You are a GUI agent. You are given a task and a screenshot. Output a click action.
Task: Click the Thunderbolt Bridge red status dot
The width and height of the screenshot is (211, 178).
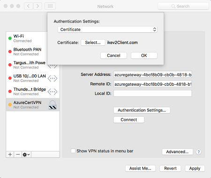click(10, 91)
